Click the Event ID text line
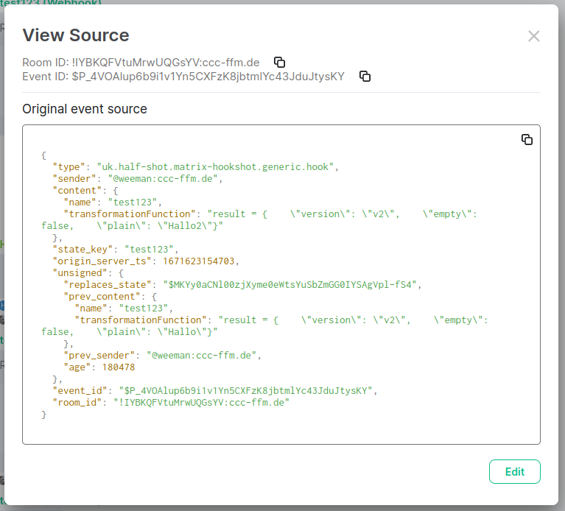Image resolution: width=565 pixels, height=511 pixels. tap(183, 77)
